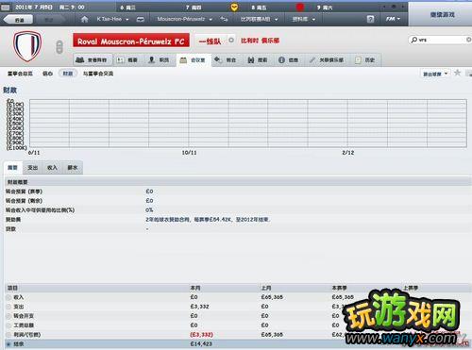Expand the K Tae-Hee manager dropdown
The image size is (472, 350).
click(x=113, y=19)
